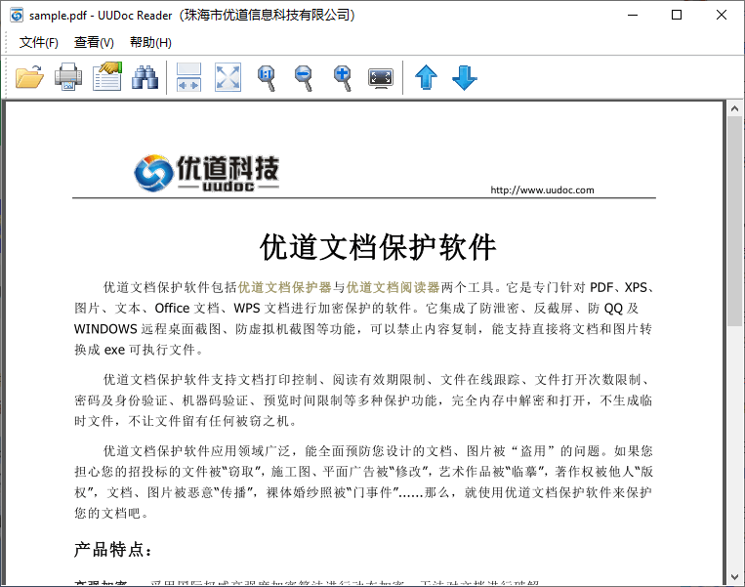745x587 pixels.
Task: Open the 文件(F) menu
Action: [38, 42]
